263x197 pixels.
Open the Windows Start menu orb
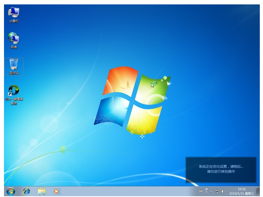11,191
